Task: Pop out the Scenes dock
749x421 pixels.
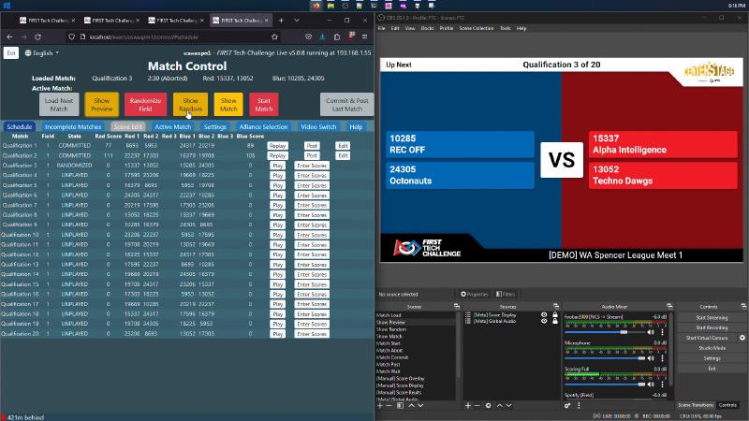Action: 457,307
